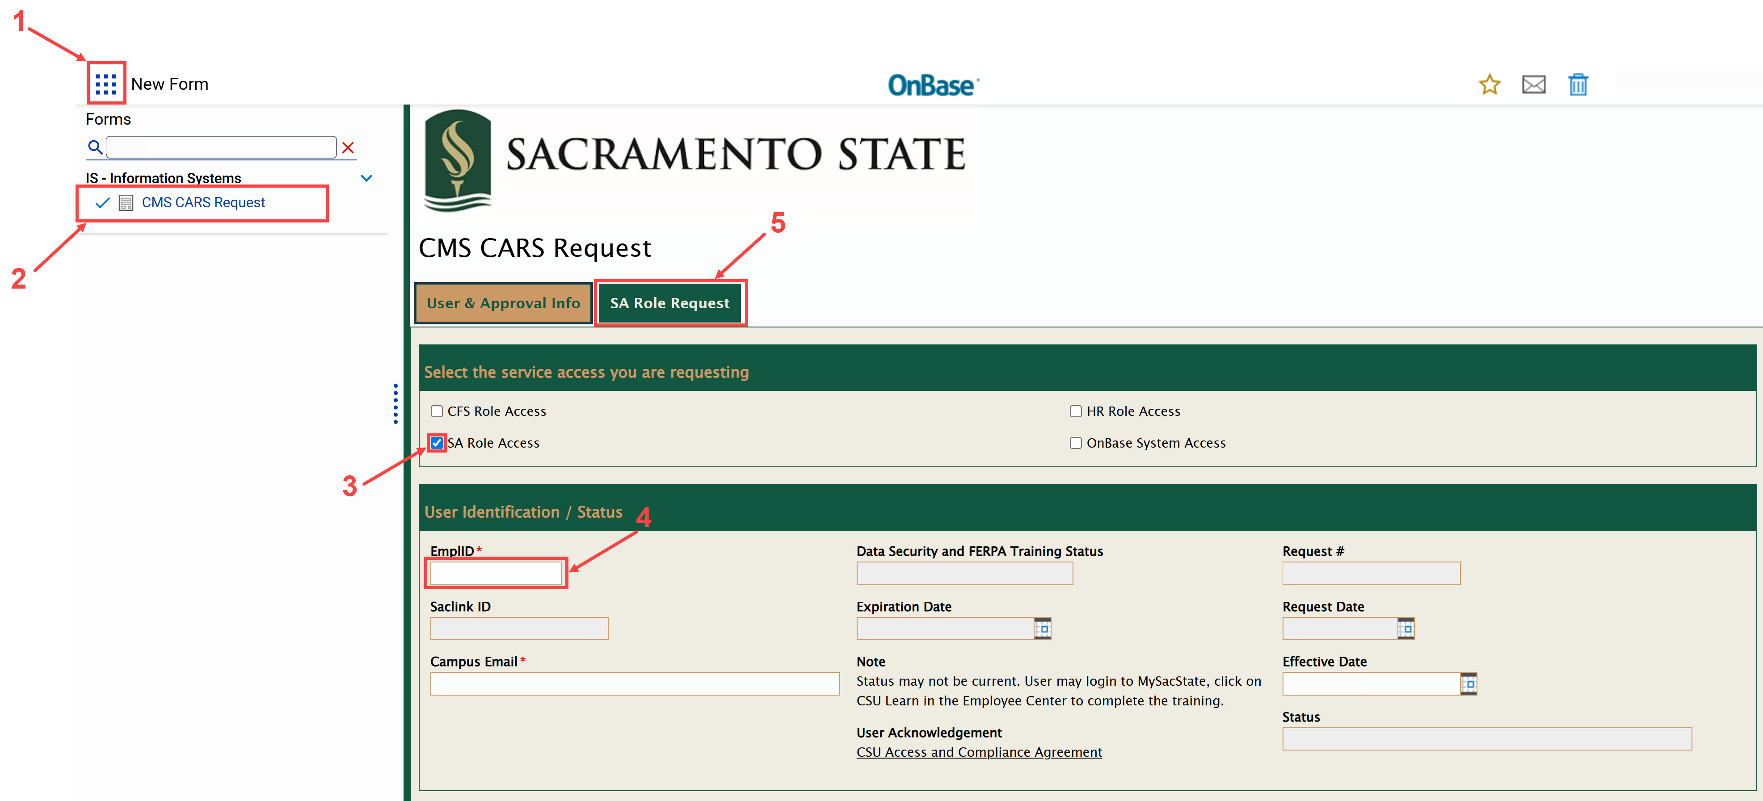Image resolution: width=1763 pixels, height=801 pixels.
Task: Click the IS - Information Systems group label
Action: (x=163, y=178)
